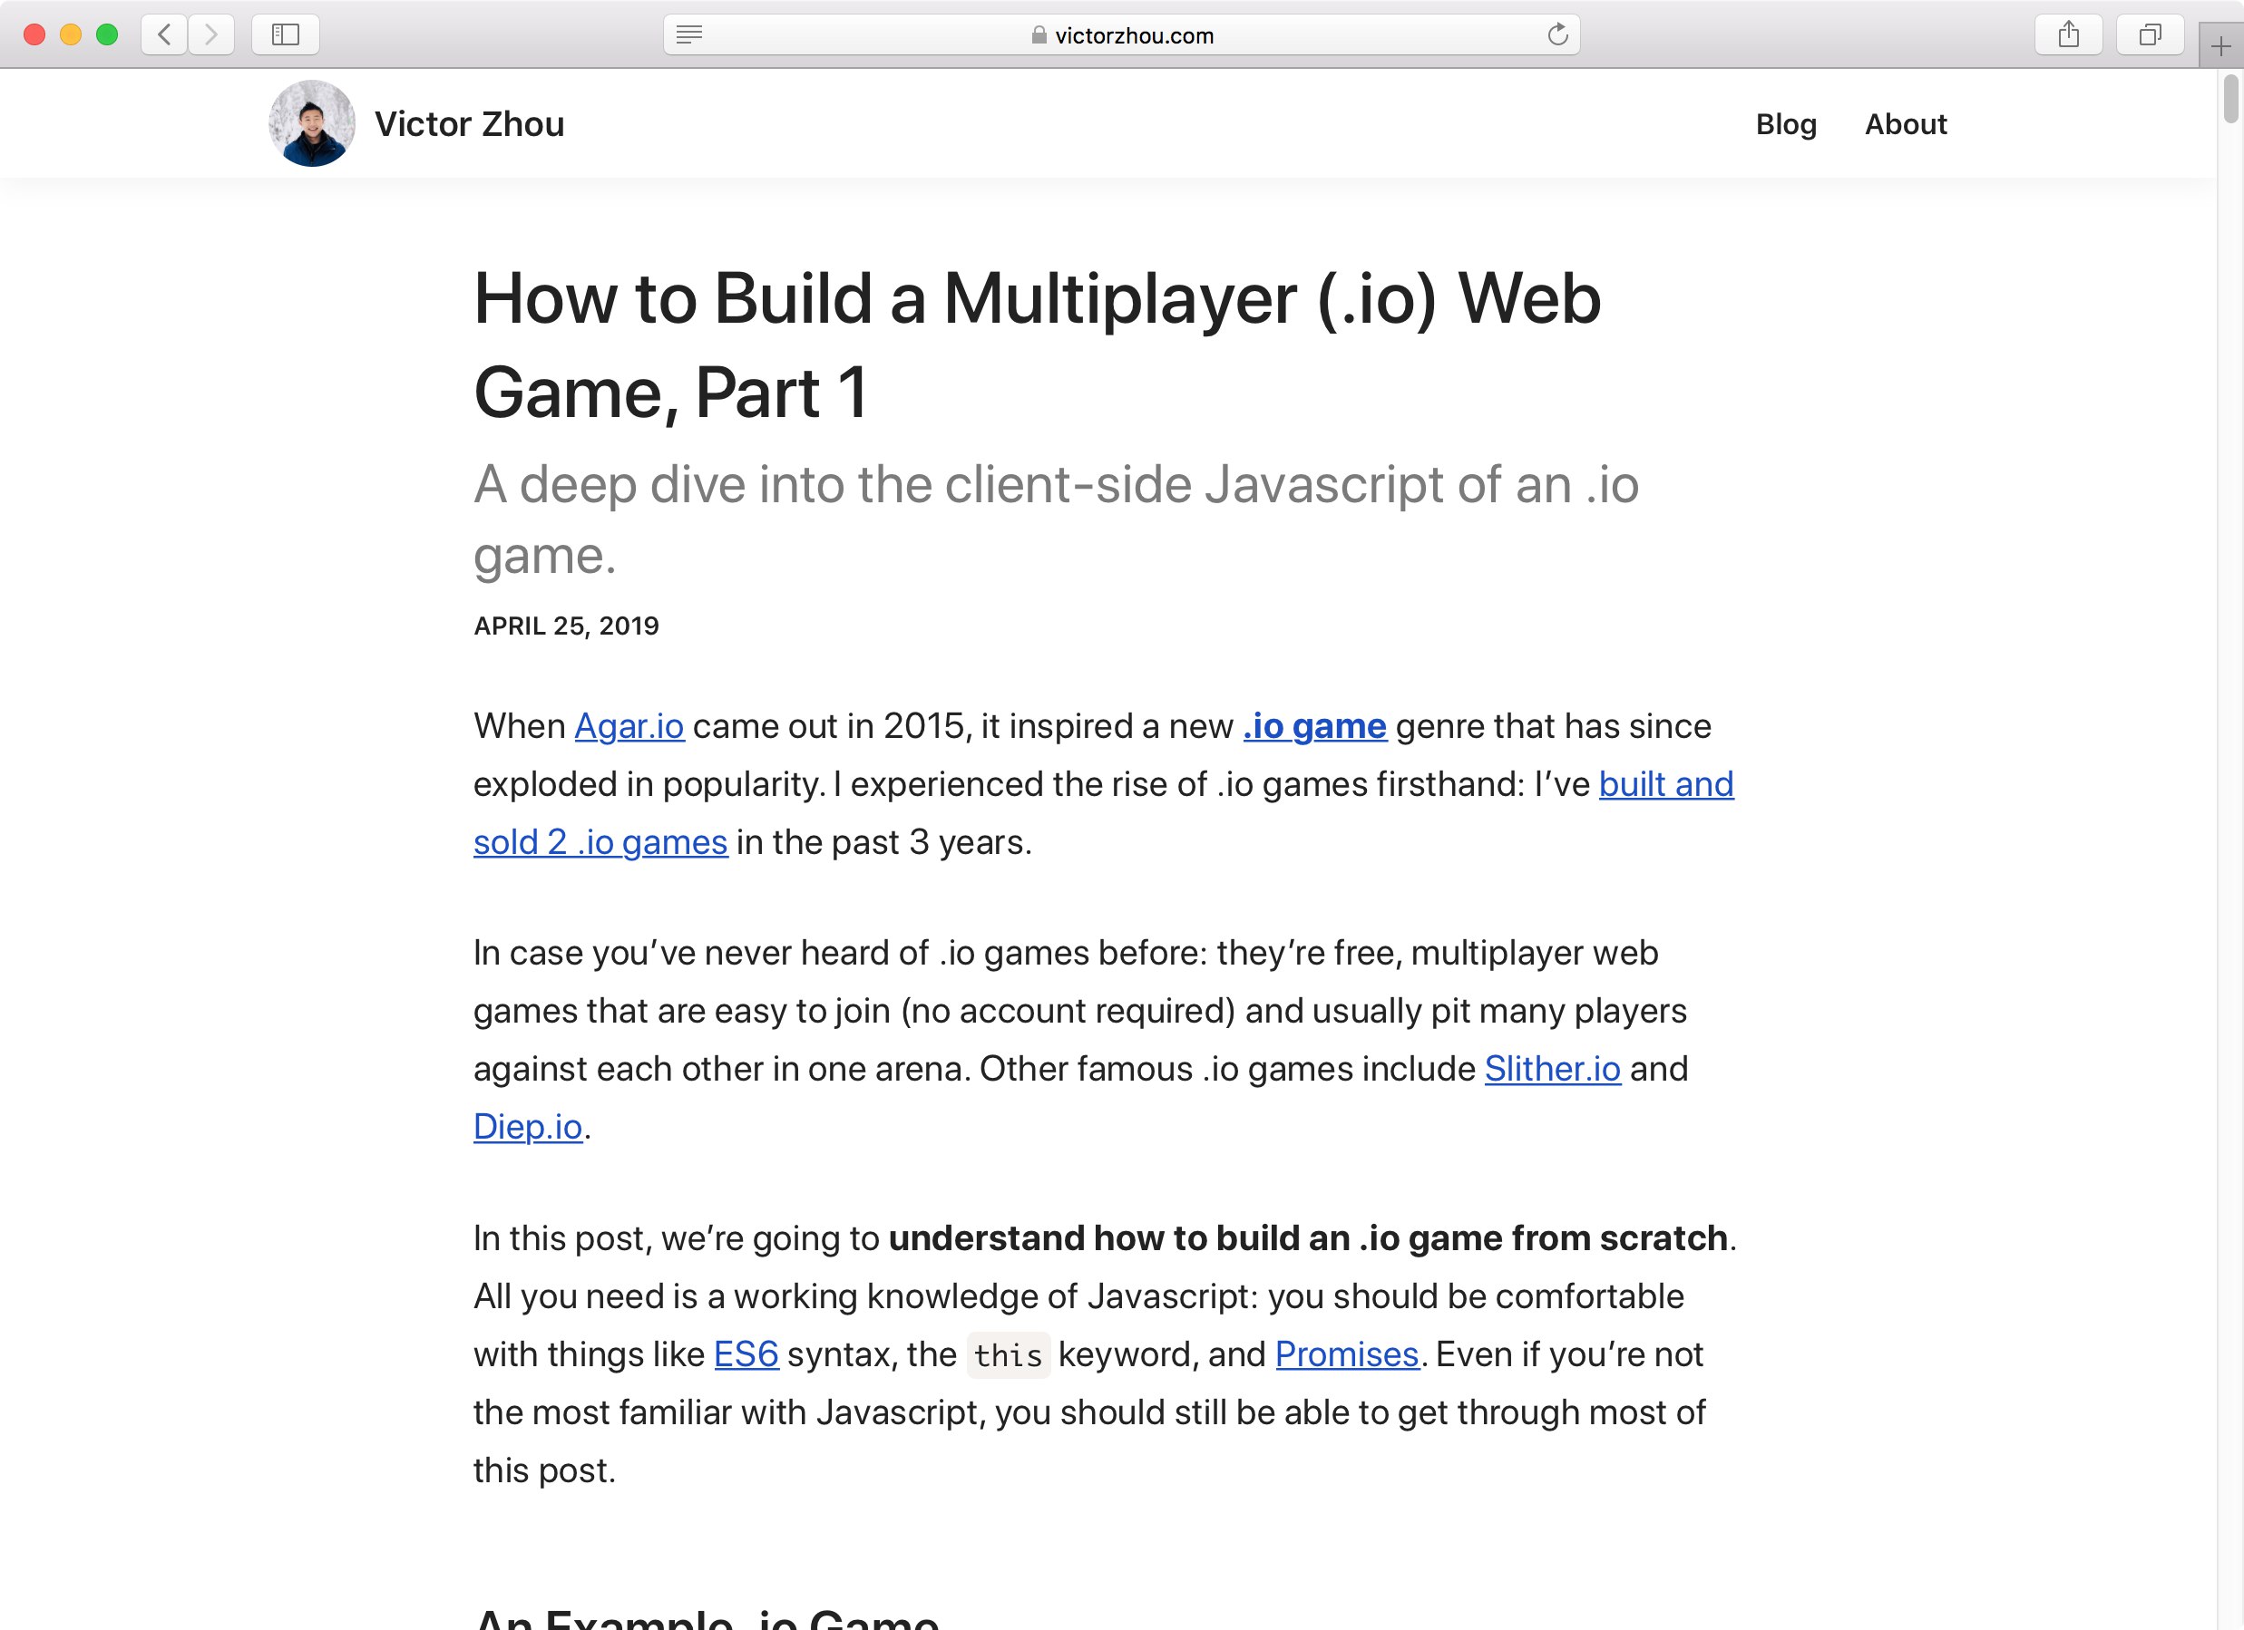Follow the Slither.io link
This screenshot has height=1630, width=2244.
point(1553,1069)
